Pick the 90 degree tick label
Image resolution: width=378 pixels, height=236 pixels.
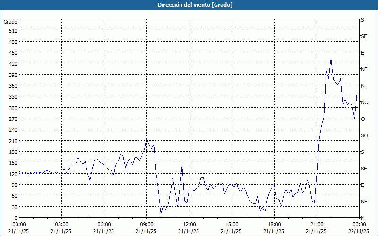14,185
